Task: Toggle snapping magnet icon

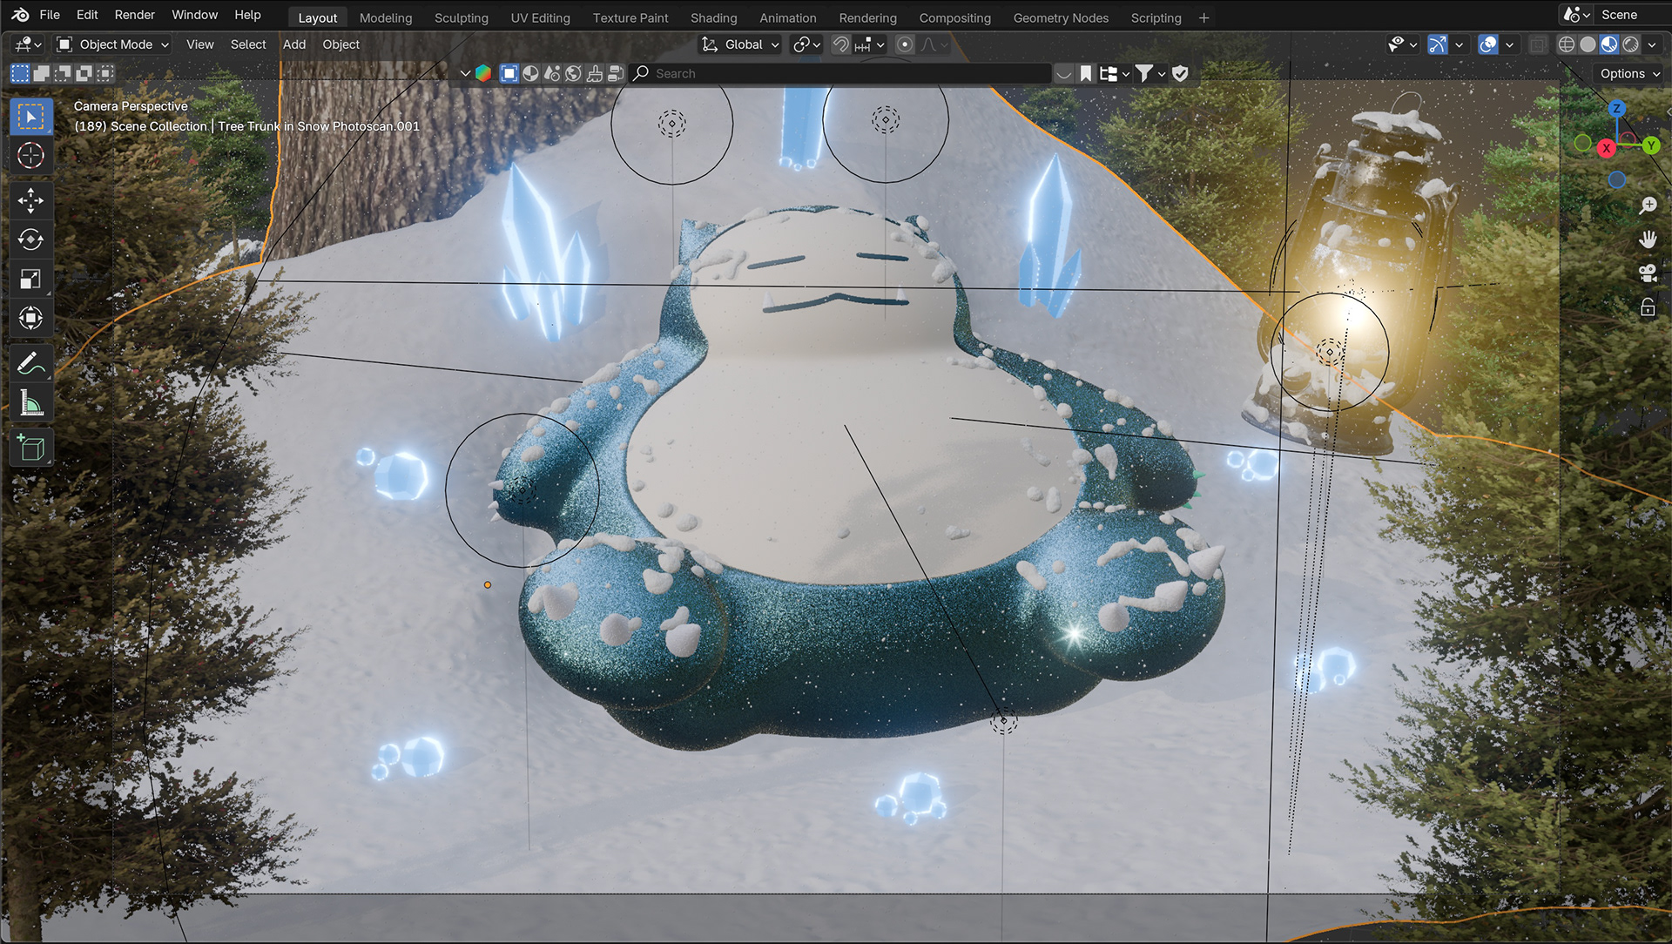Action: 840,44
